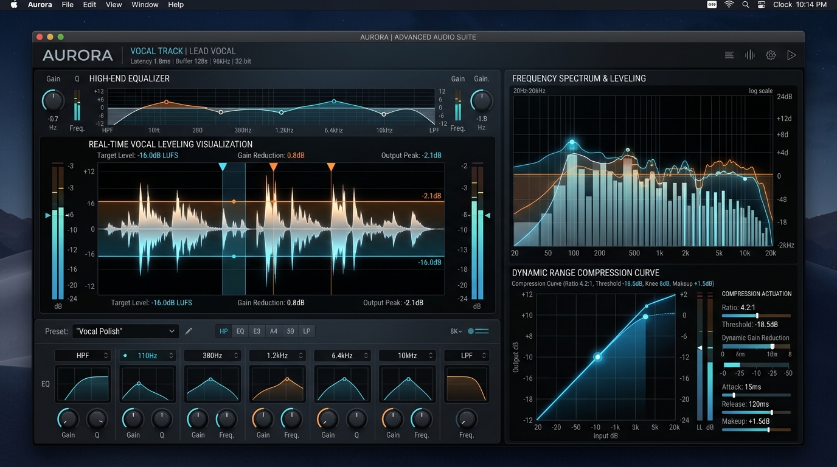Open the Window menu
The image size is (837, 467).
click(x=145, y=4)
